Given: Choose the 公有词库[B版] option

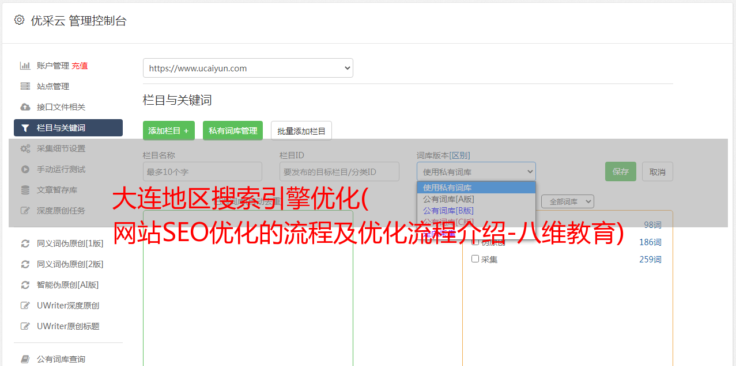Looking at the screenshot, I should pyautogui.click(x=476, y=211).
